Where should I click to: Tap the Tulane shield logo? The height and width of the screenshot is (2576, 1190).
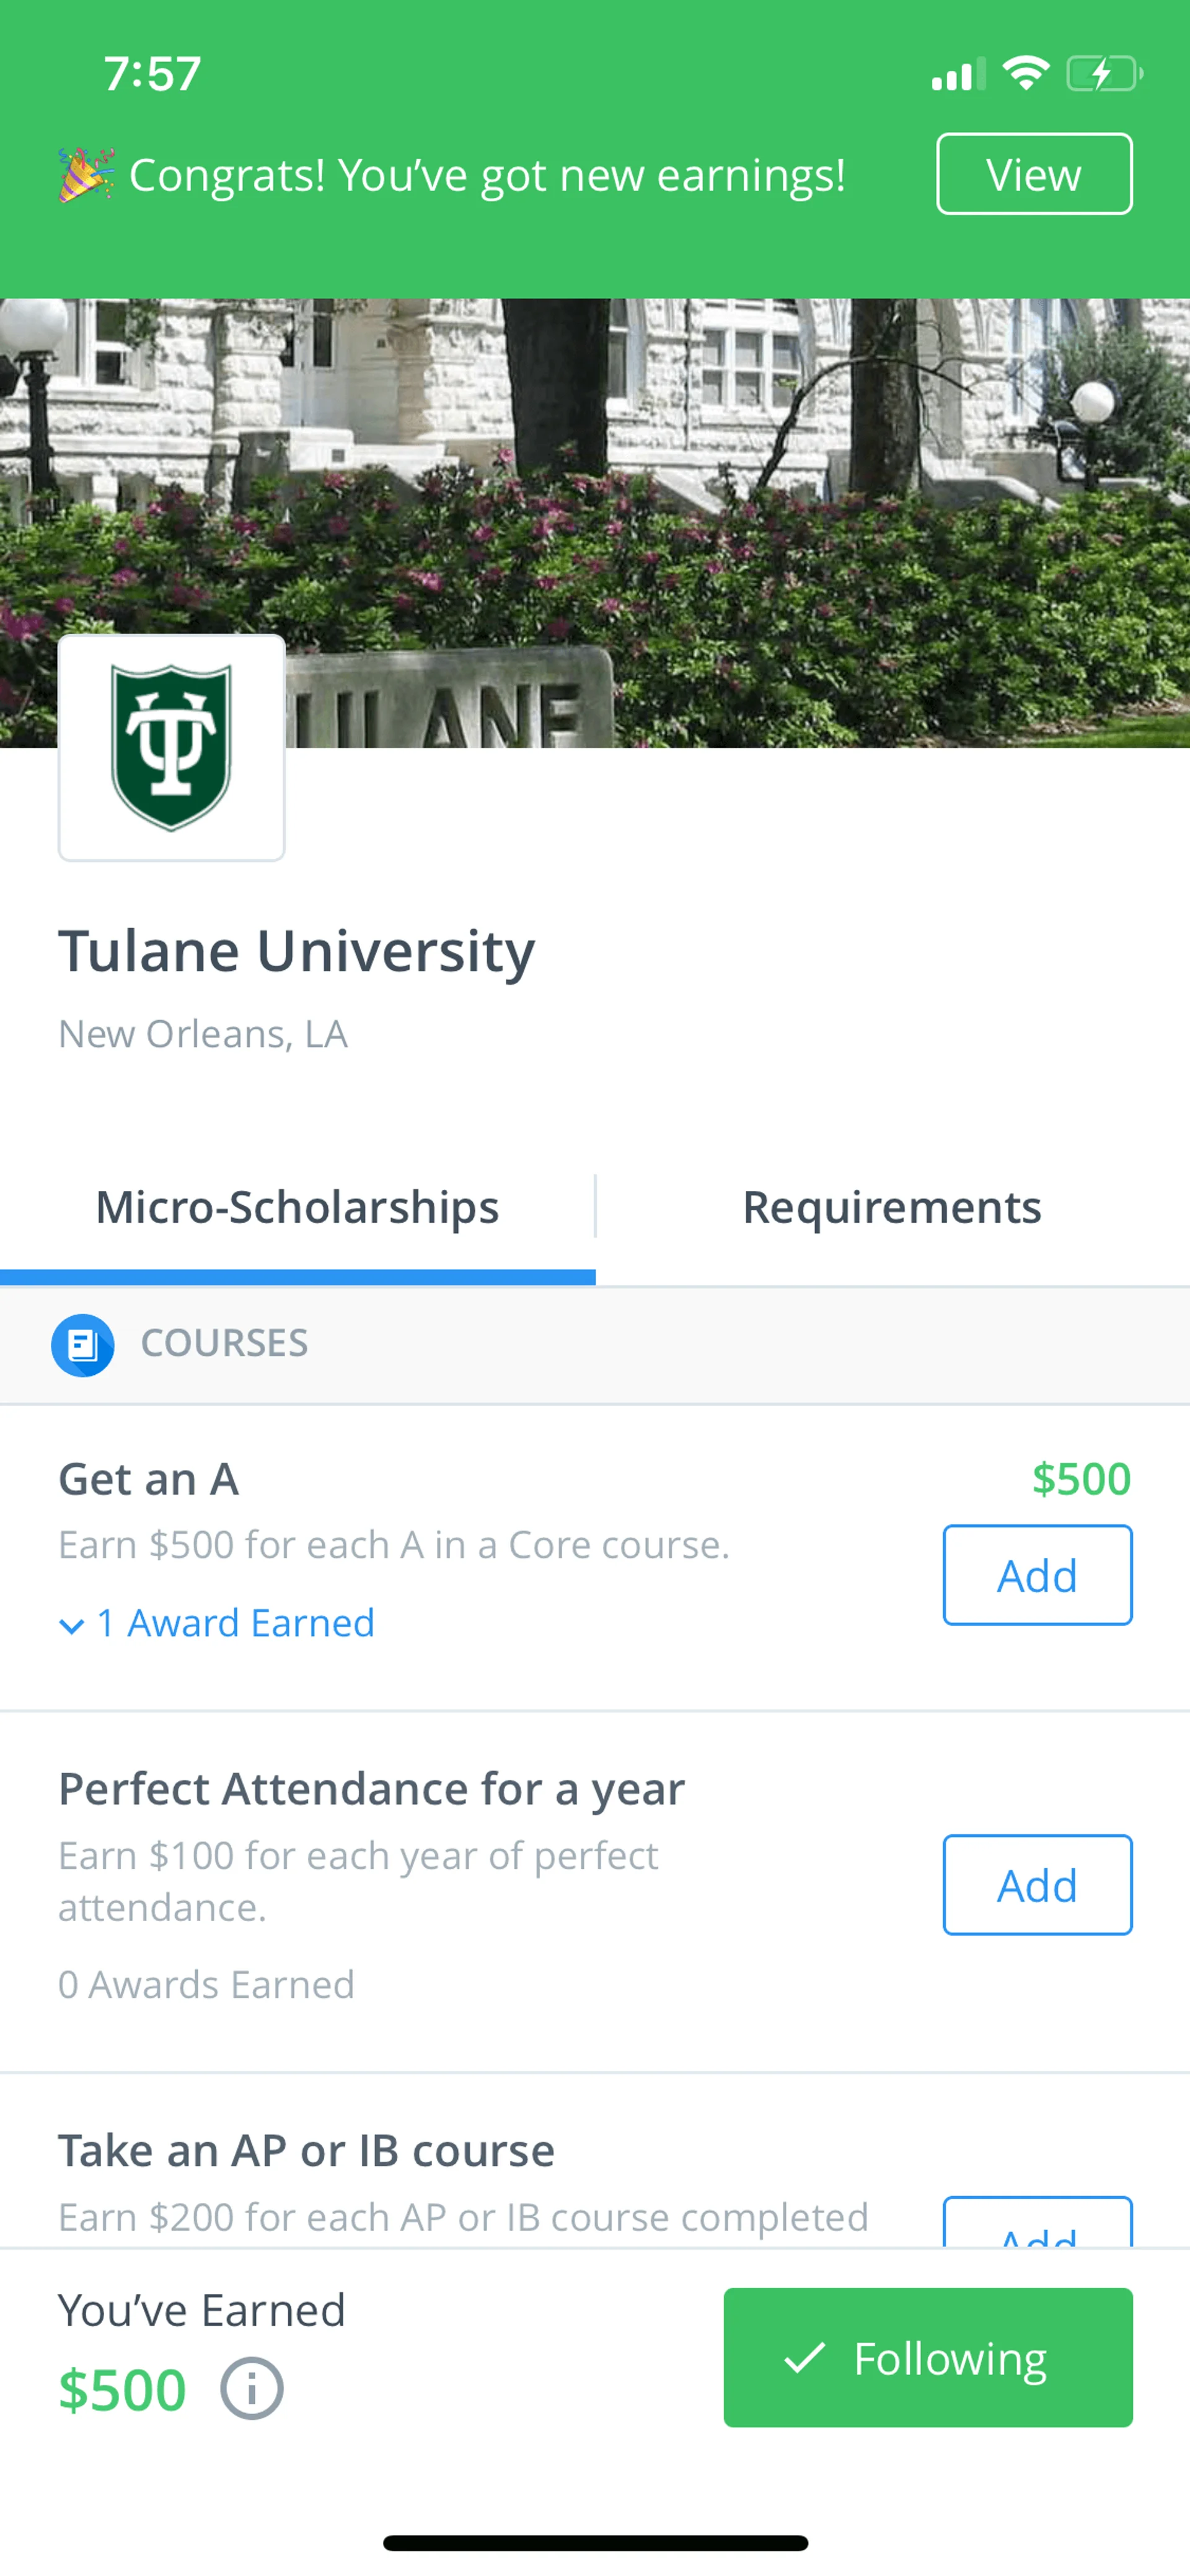click(x=171, y=747)
